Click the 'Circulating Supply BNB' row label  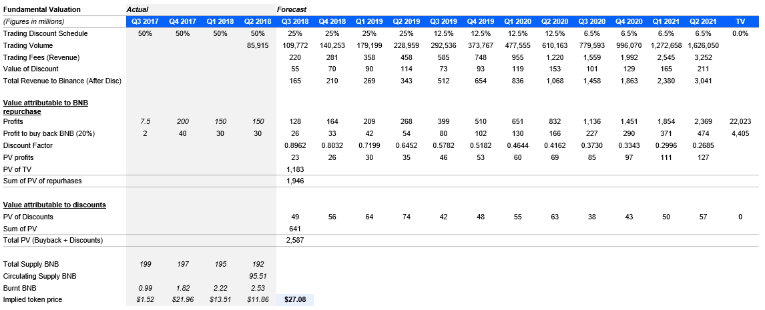[39, 276]
